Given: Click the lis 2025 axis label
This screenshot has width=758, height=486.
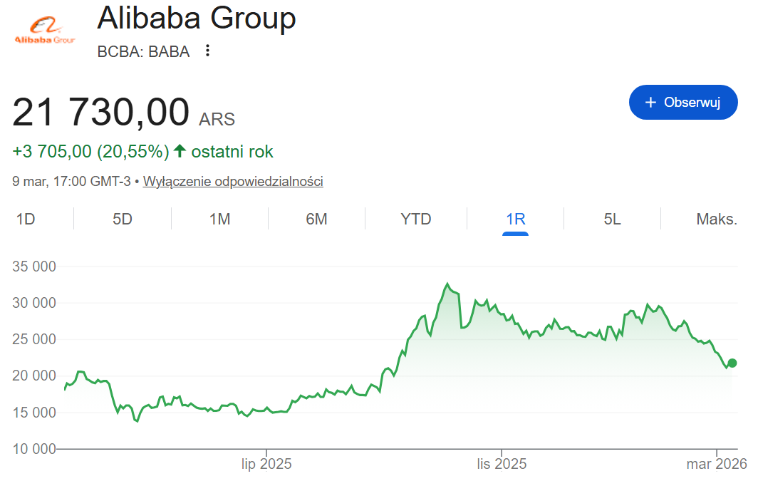Looking at the screenshot, I should [502, 465].
